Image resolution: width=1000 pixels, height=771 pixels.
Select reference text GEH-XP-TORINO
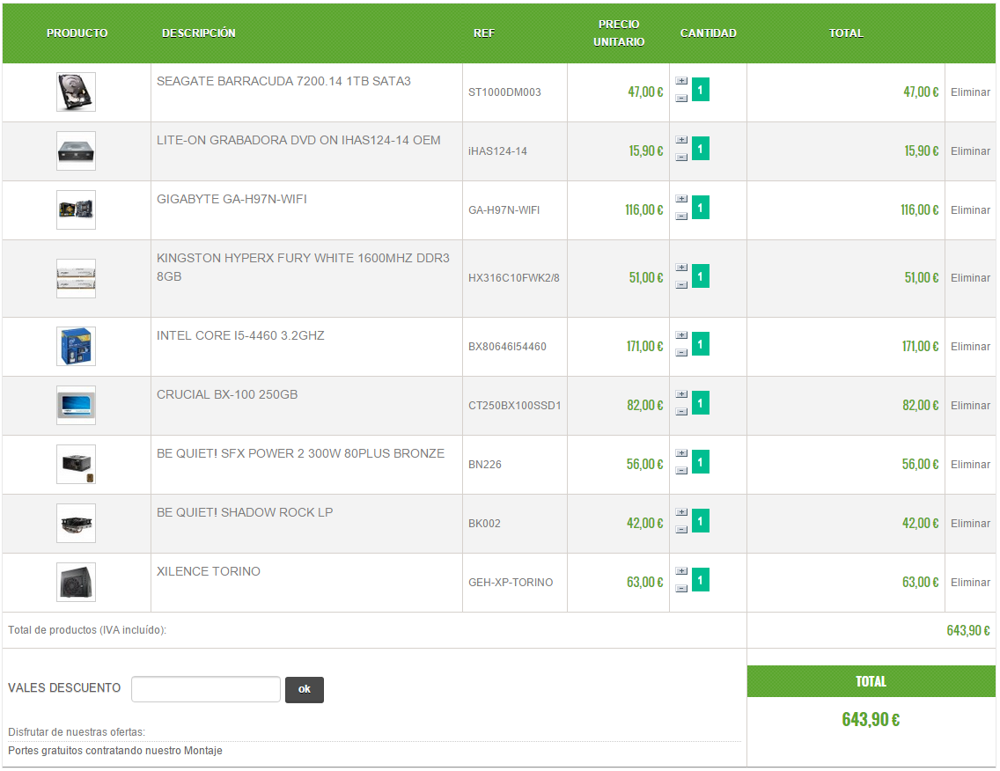[x=511, y=583]
